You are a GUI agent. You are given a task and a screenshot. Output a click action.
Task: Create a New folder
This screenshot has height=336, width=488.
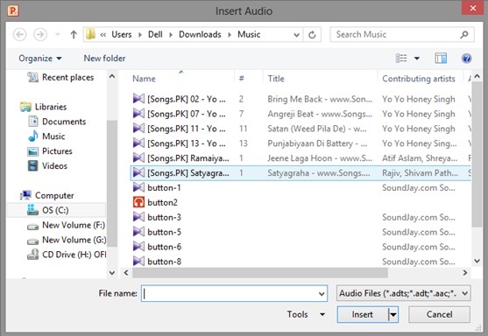(x=104, y=59)
